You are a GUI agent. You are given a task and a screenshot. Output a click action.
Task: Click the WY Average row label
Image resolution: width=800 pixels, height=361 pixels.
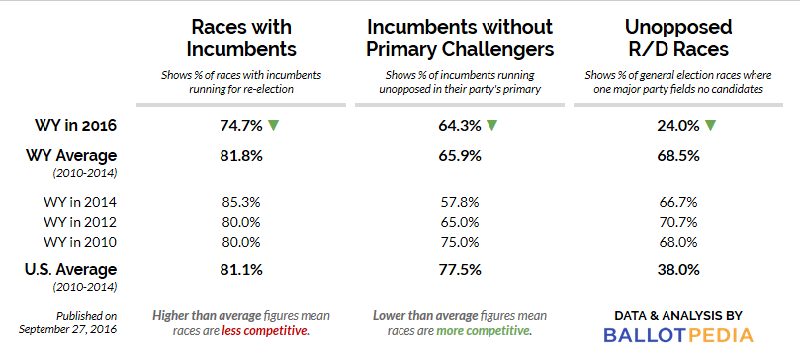pyautogui.click(x=71, y=155)
